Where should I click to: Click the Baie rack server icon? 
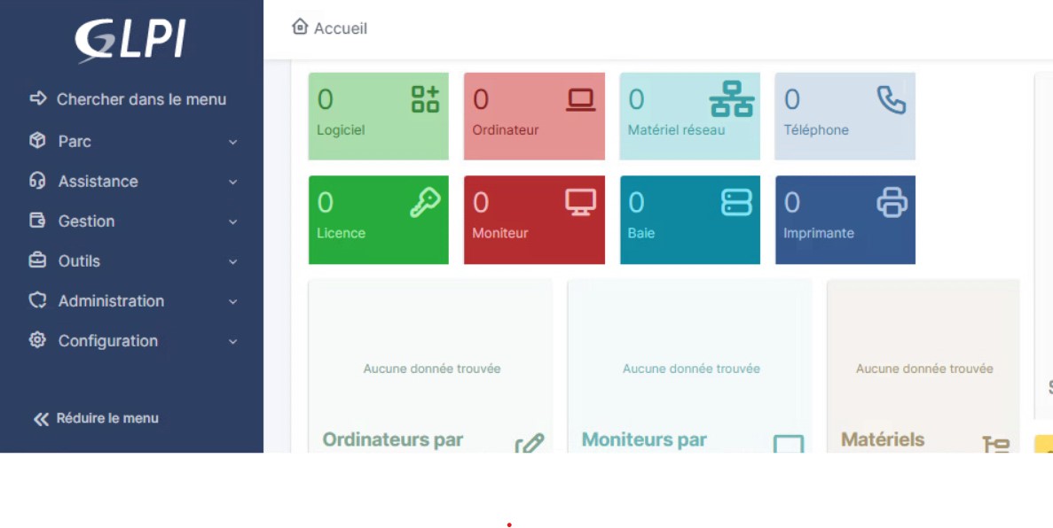click(x=736, y=203)
